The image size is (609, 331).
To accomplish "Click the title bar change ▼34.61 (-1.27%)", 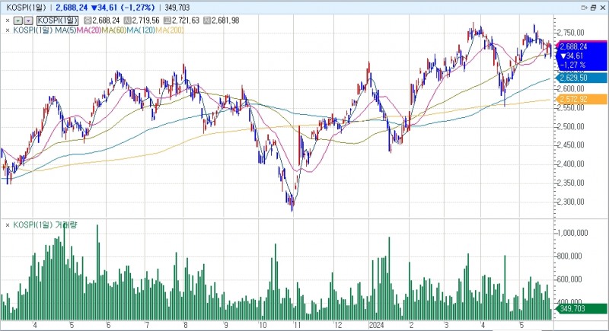I will pyautogui.click(x=123, y=8).
